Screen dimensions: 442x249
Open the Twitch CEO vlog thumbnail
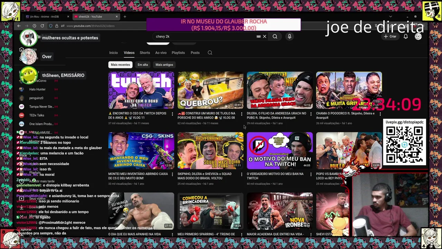pos(141,90)
